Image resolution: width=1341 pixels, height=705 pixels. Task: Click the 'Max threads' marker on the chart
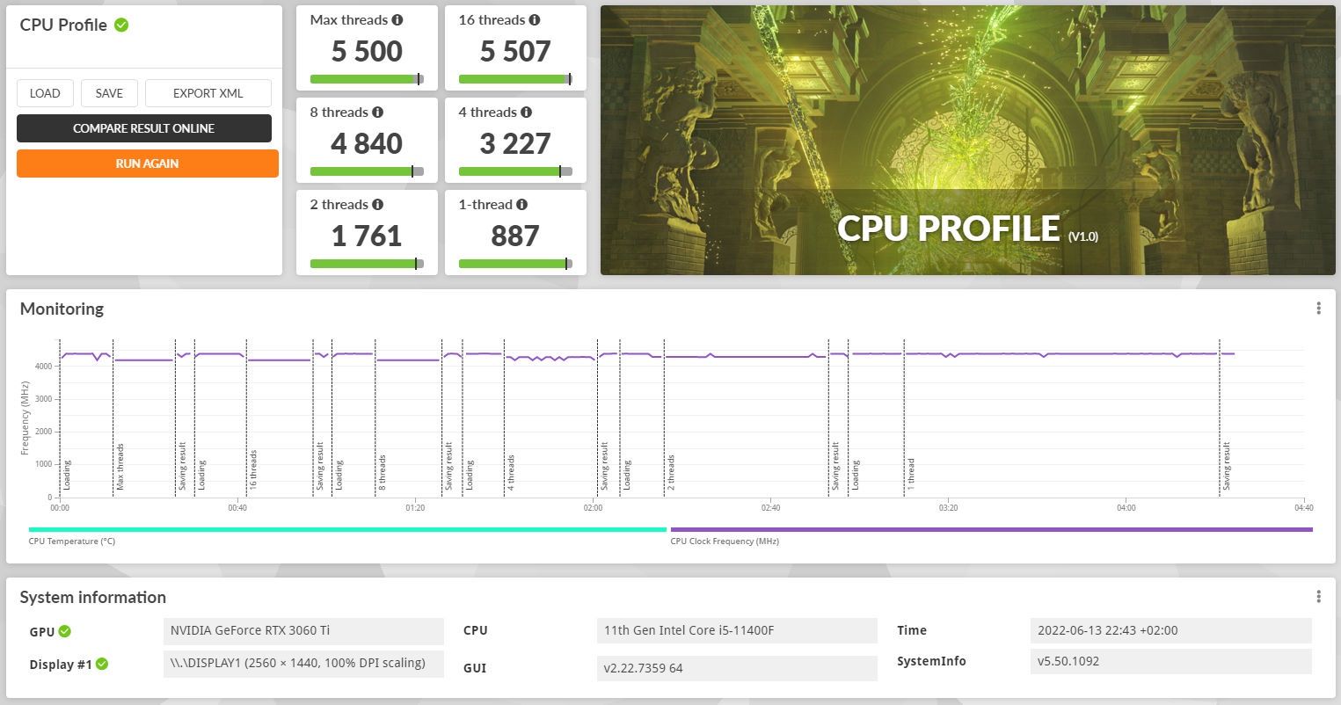(120, 467)
